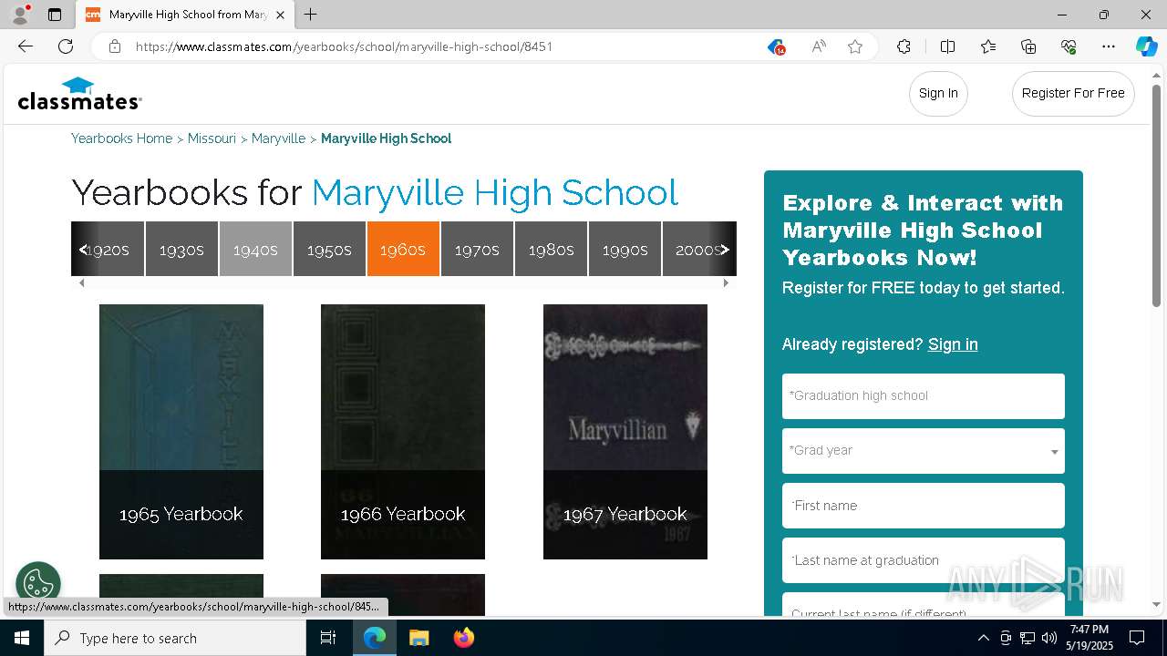Open tab actions menu icon
Viewport: 1167px width, 656px height.
coord(55,15)
